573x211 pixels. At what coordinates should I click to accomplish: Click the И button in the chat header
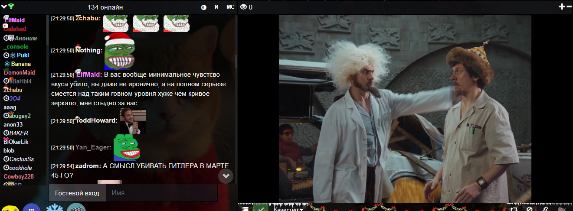tap(216, 7)
